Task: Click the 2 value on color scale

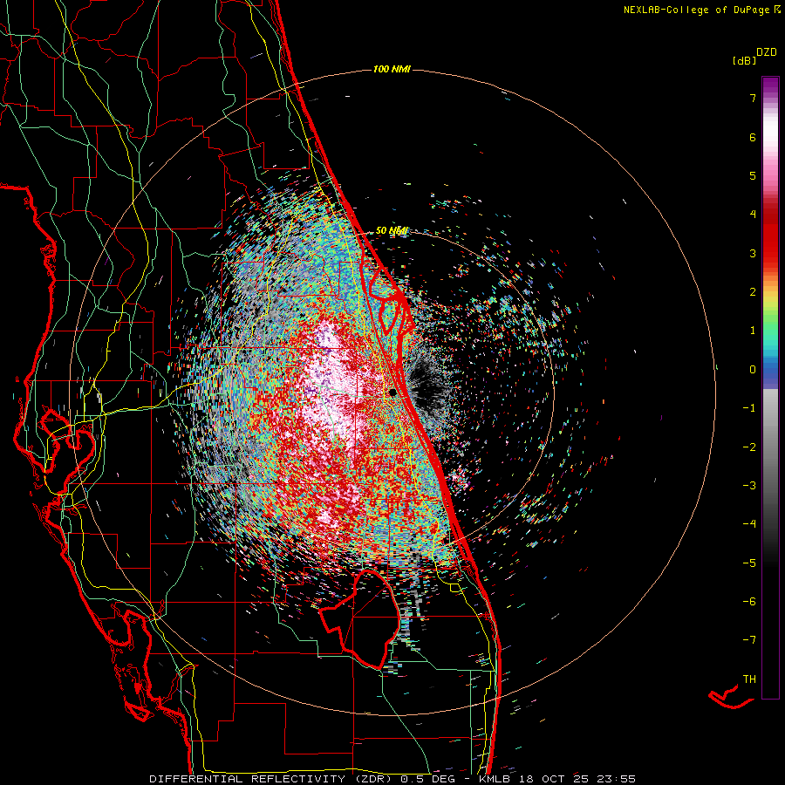Action: 753,292
